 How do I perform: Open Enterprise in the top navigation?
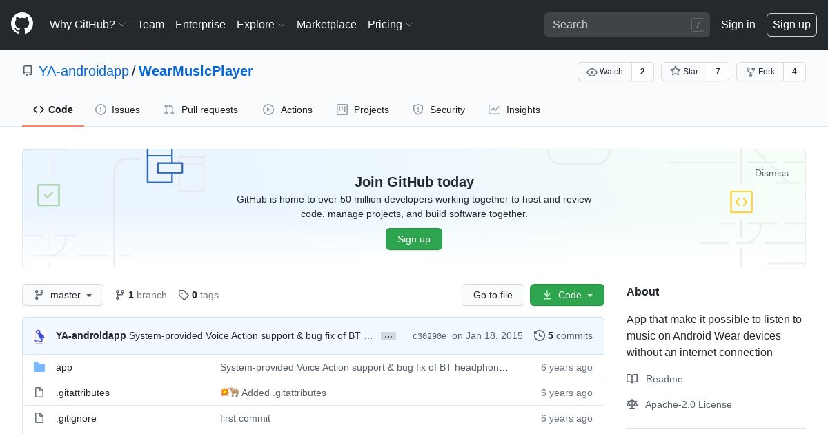(200, 24)
